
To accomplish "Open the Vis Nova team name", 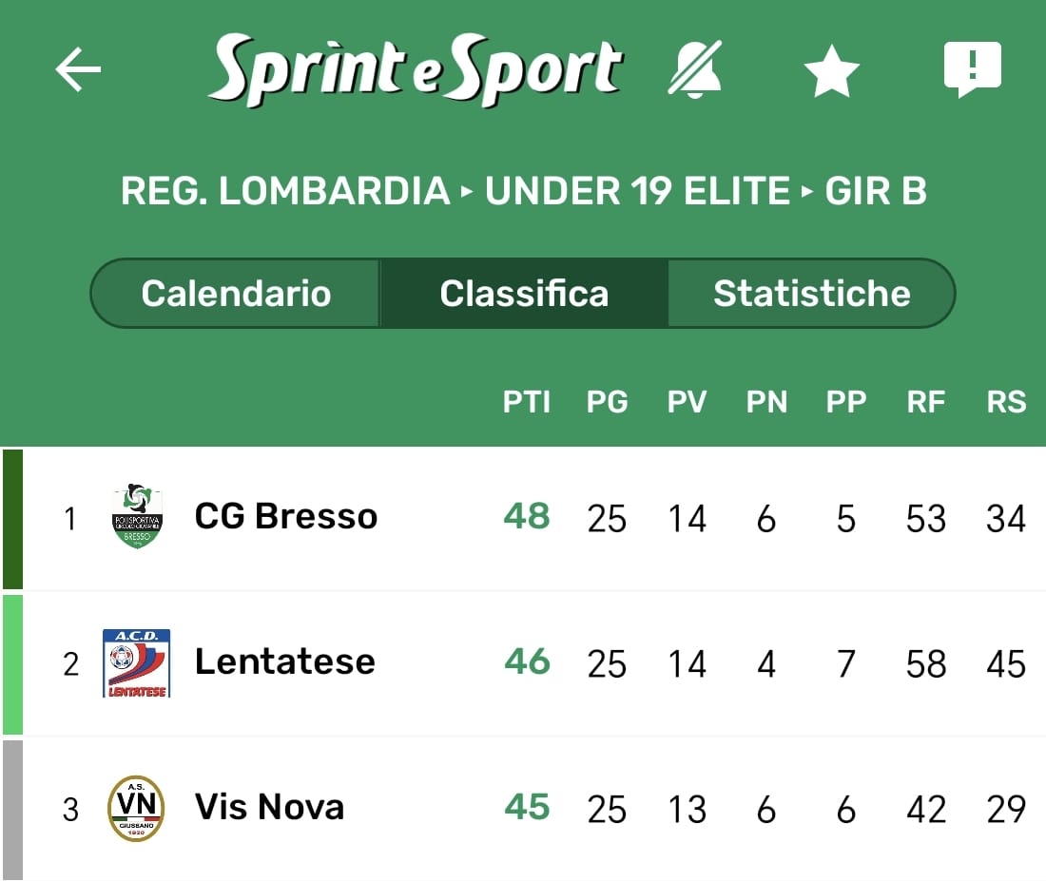I will [x=269, y=807].
